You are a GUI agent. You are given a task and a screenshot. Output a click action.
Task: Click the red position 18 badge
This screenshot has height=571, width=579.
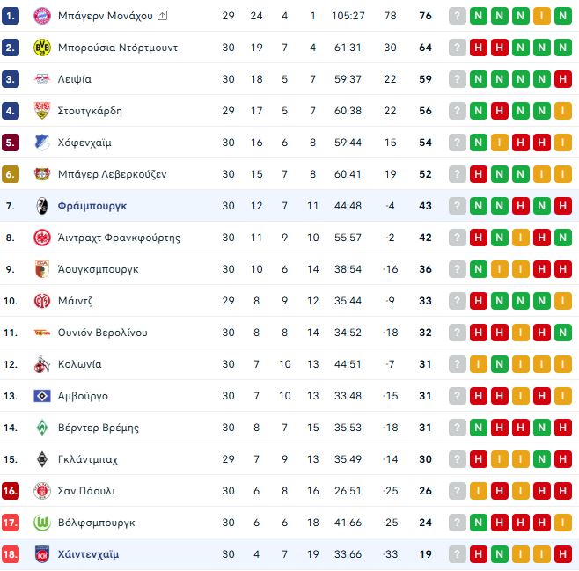[x=11, y=554]
